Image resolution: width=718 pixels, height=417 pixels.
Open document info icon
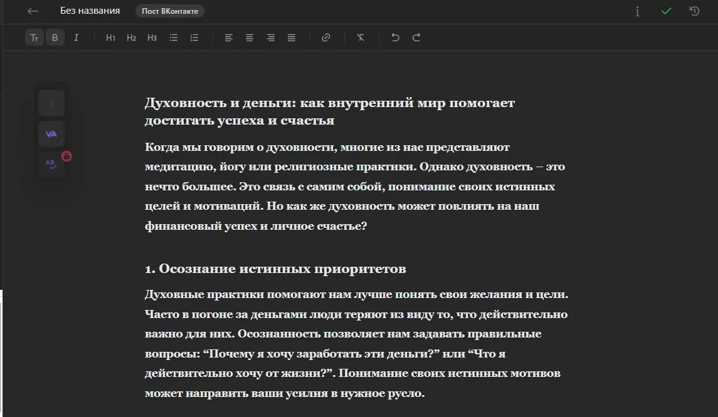pos(637,11)
